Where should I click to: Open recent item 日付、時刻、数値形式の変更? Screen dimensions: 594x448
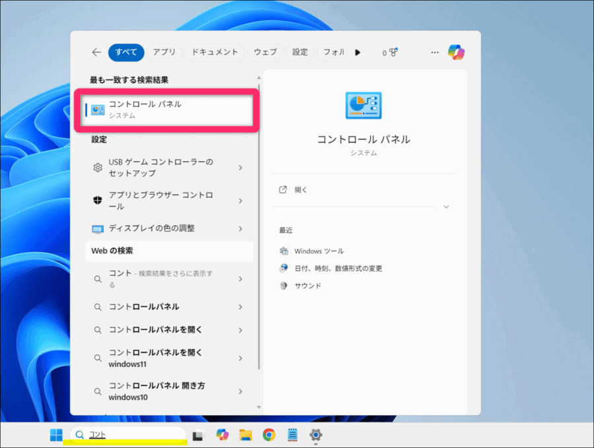point(338,269)
